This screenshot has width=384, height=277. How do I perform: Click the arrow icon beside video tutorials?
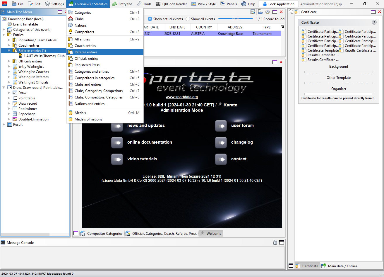pyautogui.click(x=117, y=159)
